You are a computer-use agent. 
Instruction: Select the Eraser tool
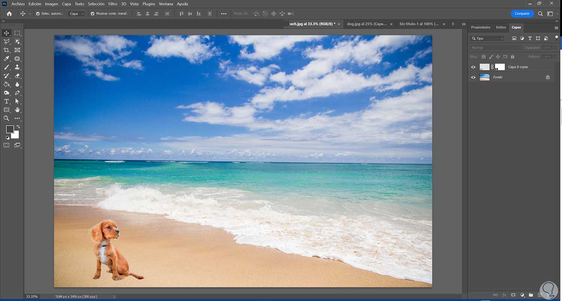[17, 76]
